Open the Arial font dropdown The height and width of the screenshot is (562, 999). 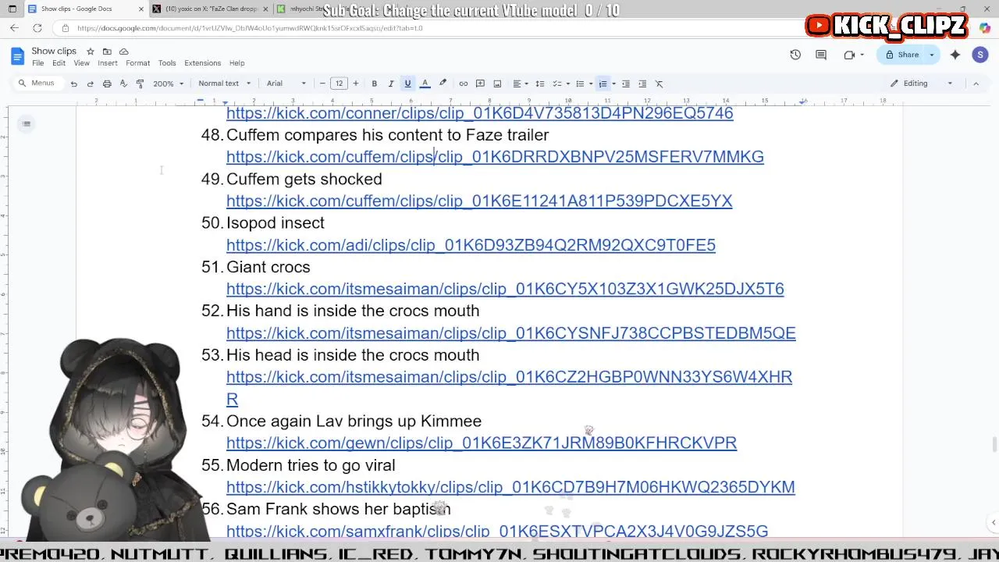pos(286,84)
